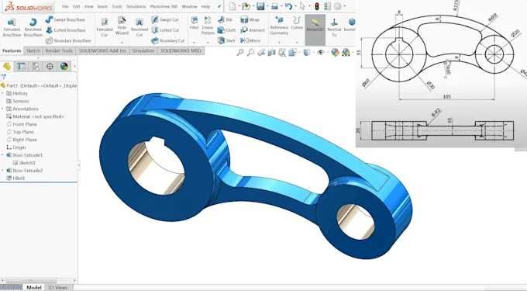Select the Revolved Cut tool
Viewport: 527px width, 291px height.
coord(139,28)
